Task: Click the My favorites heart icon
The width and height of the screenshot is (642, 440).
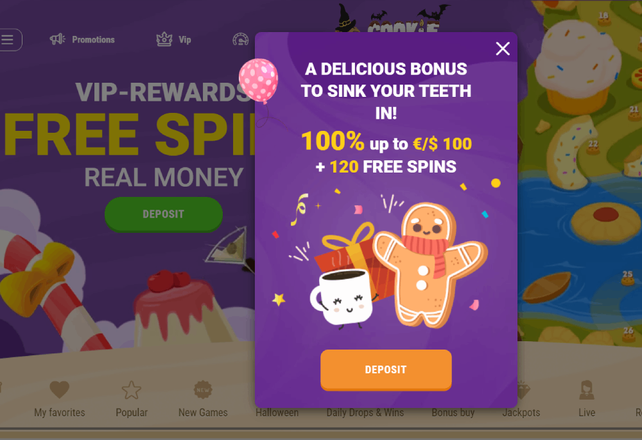Action: coord(59,389)
